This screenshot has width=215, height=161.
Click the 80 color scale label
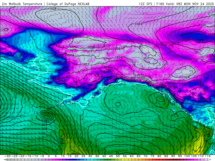tap(159, 156)
